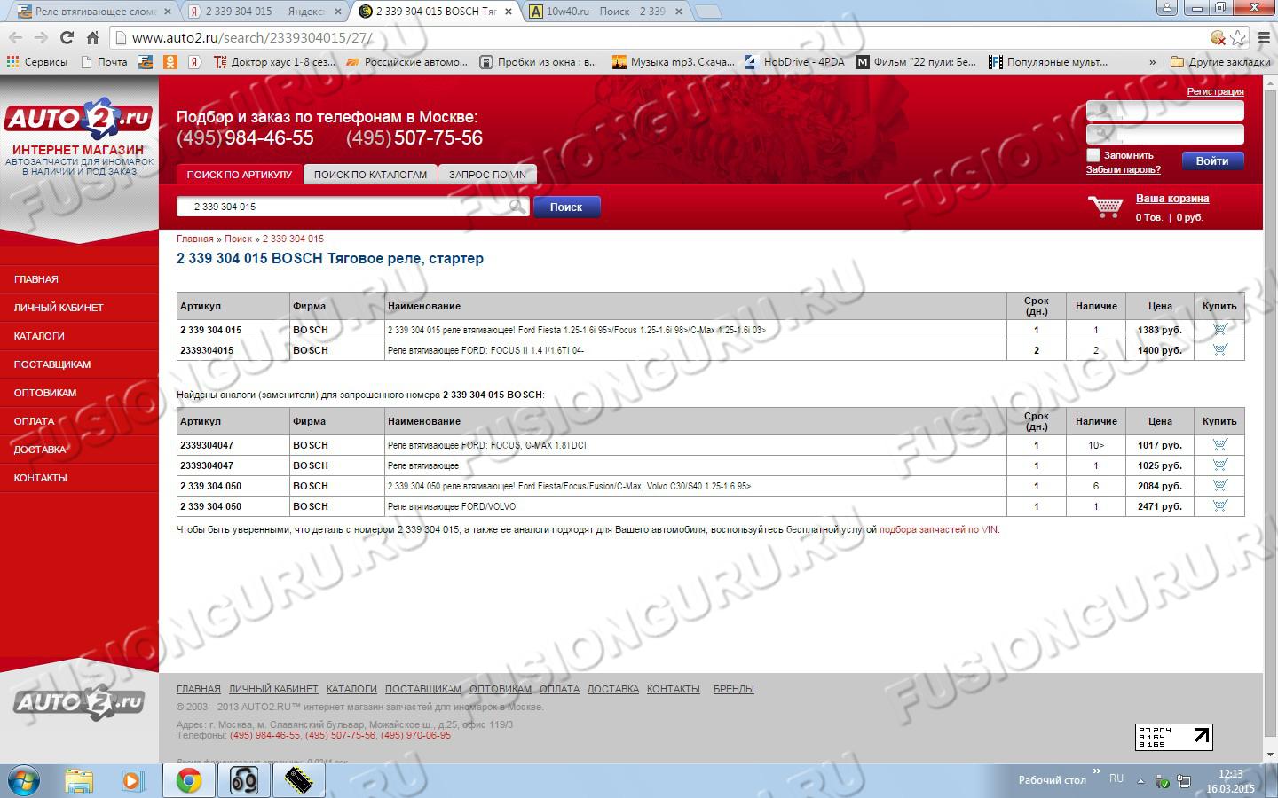Click the blocked pop-up icon in address bar

click(x=1218, y=37)
